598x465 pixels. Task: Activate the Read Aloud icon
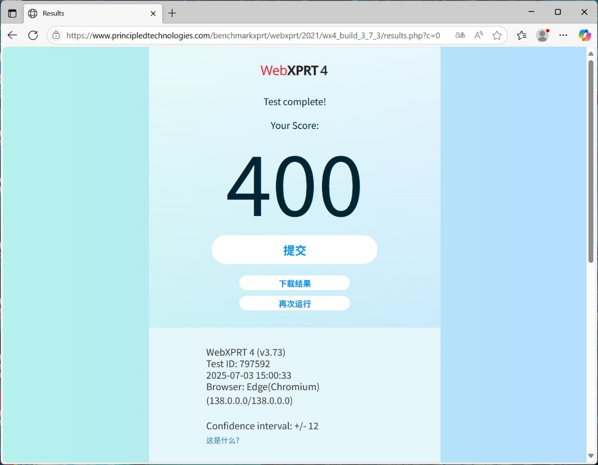click(x=479, y=35)
